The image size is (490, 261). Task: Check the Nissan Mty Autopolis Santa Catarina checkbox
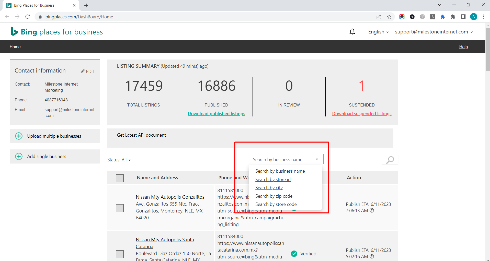(120, 254)
